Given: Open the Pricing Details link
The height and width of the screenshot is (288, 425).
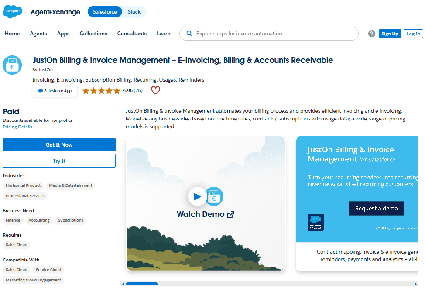Looking at the screenshot, I should (x=17, y=127).
